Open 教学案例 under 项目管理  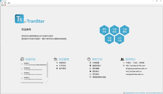[62, 68]
